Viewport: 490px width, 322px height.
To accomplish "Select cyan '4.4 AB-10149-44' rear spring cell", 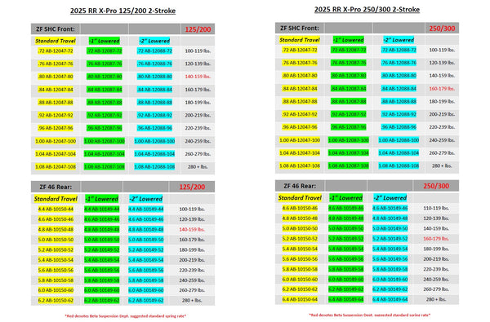I will coord(145,209).
